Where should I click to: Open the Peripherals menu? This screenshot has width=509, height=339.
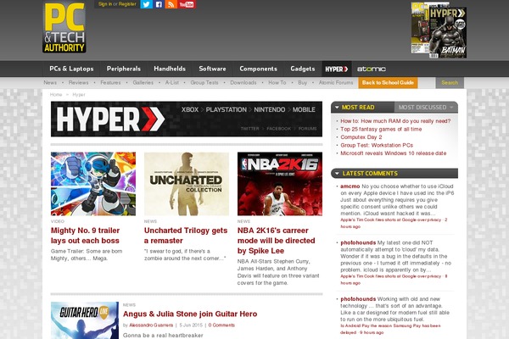(x=124, y=69)
